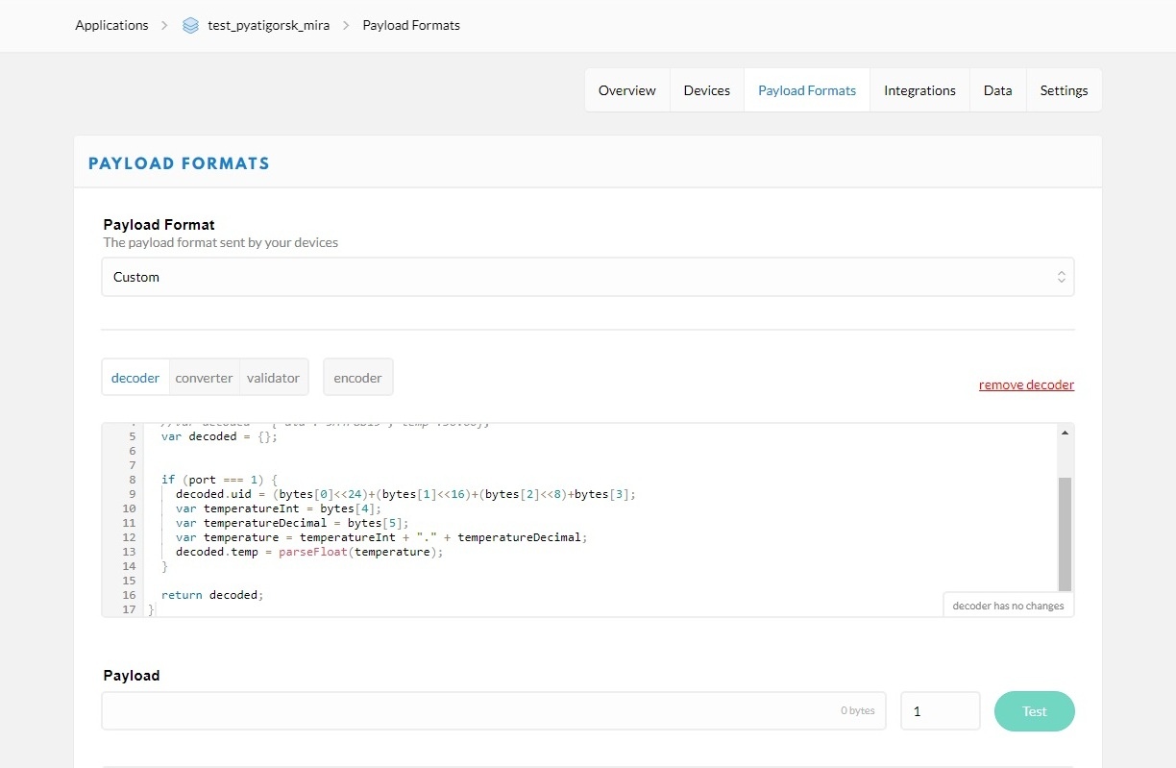The image size is (1176, 768).
Task: Click the Payload bytes input field
Action: [494, 711]
